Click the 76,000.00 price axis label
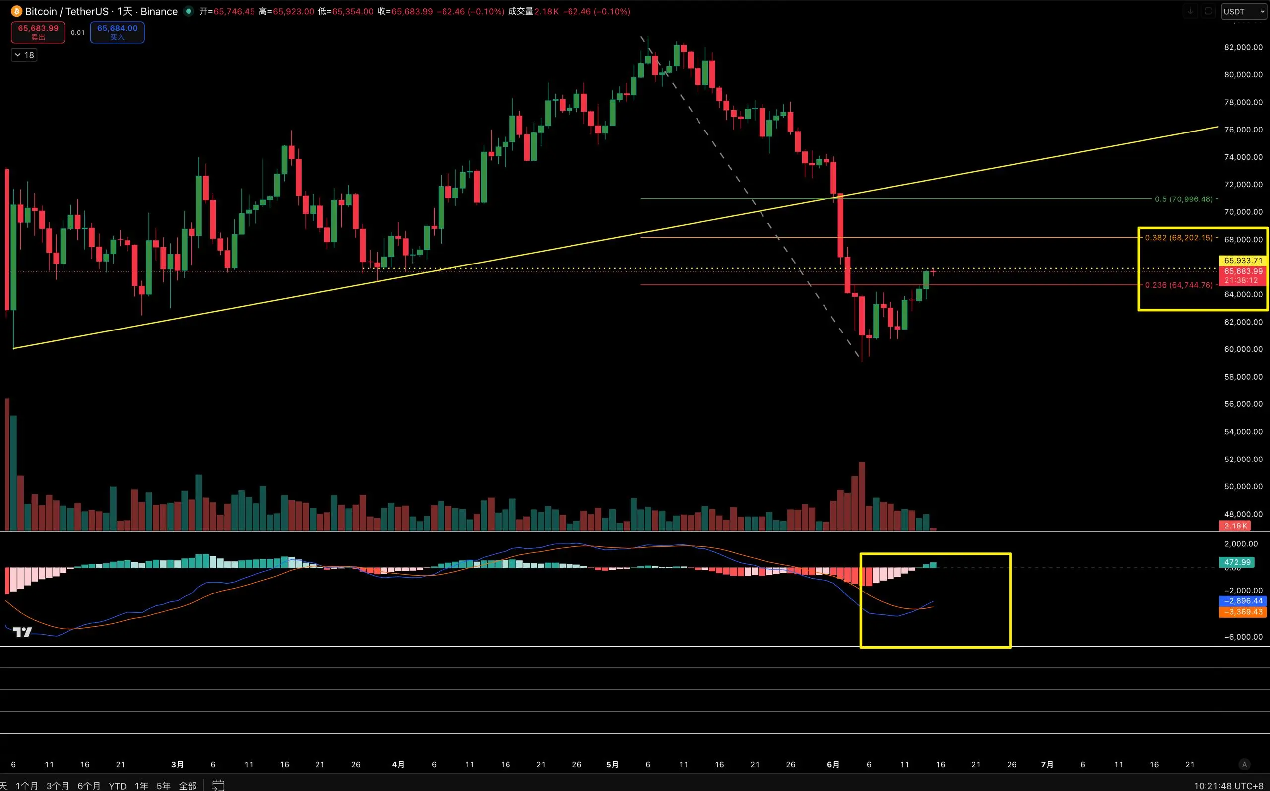The image size is (1270, 791). click(1243, 129)
